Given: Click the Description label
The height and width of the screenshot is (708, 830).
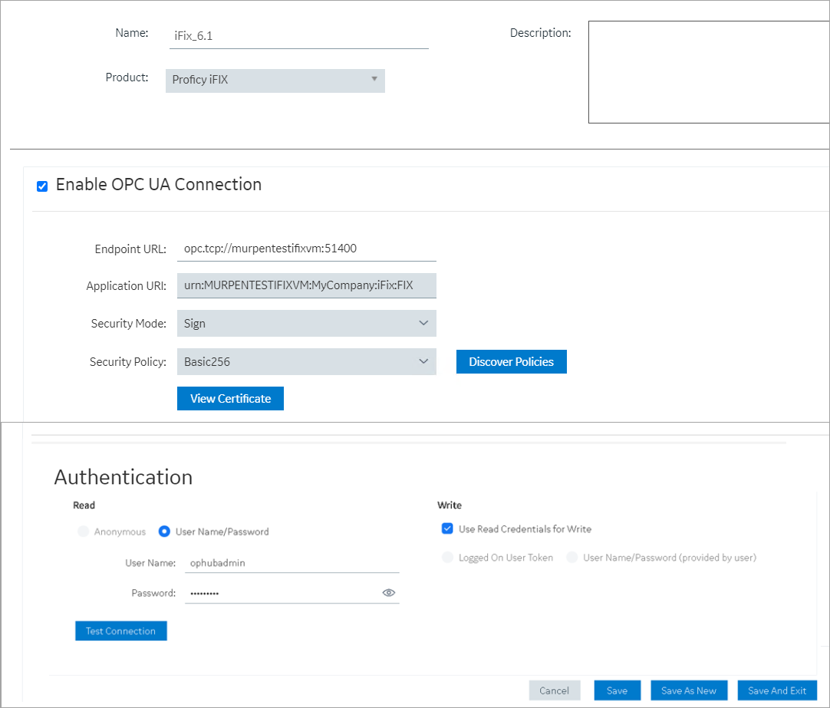Looking at the screenshot, I should [541, 33].
